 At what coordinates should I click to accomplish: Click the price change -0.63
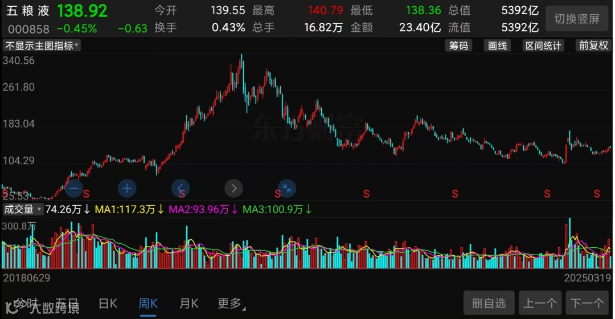[x=133, y=28]
